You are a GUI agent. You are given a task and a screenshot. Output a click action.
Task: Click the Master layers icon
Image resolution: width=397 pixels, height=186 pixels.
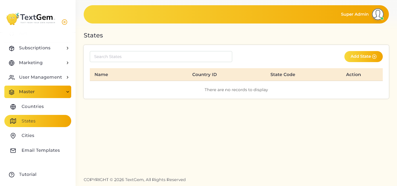pos(12,92)
